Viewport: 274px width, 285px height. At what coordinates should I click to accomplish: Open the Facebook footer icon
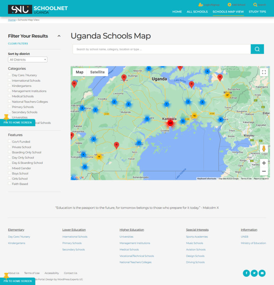246,273
